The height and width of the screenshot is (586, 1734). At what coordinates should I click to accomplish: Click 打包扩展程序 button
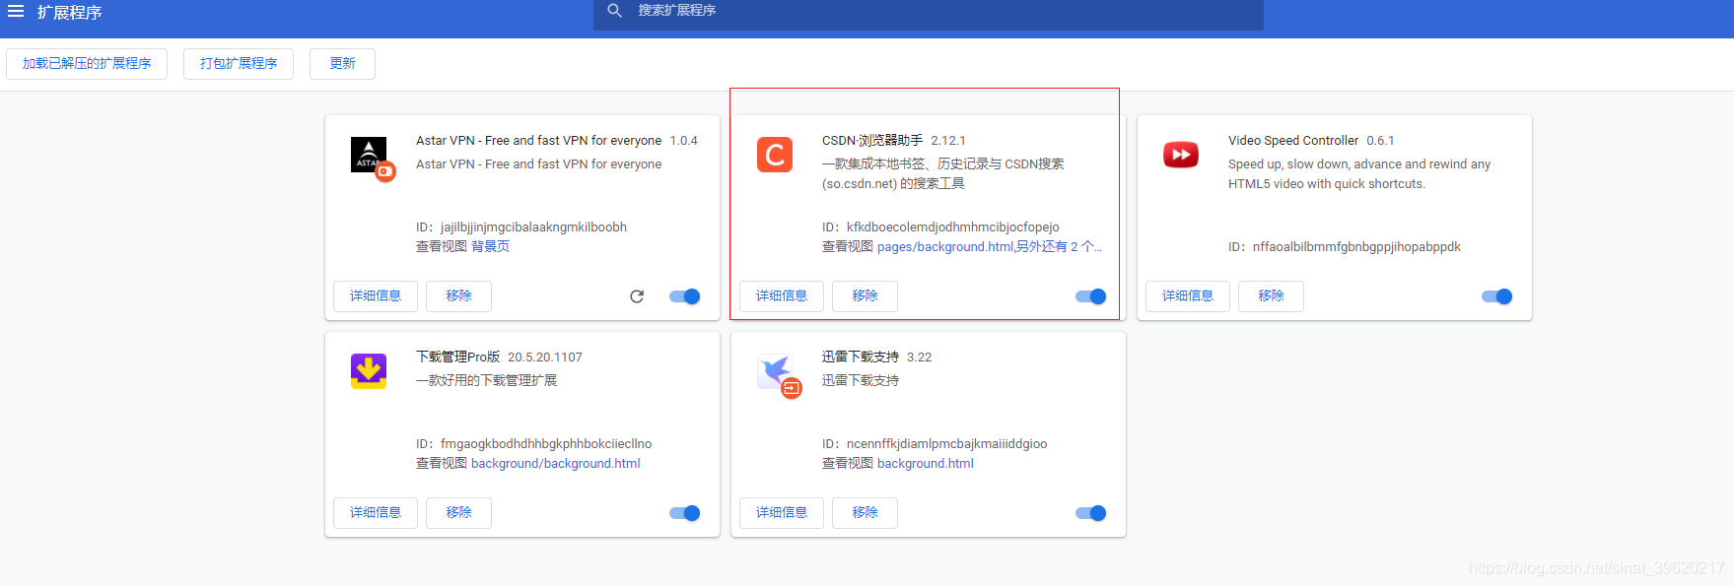tap(239, 63)
